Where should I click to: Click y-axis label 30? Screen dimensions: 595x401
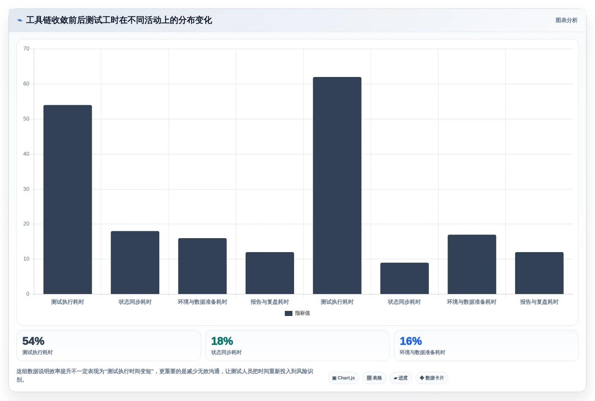click(x=26, y=189)
